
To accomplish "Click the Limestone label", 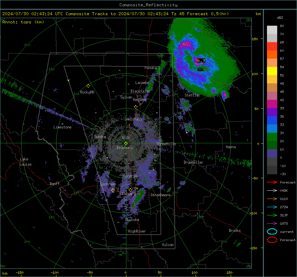I will pyautogui.click(x=62, y=127).
